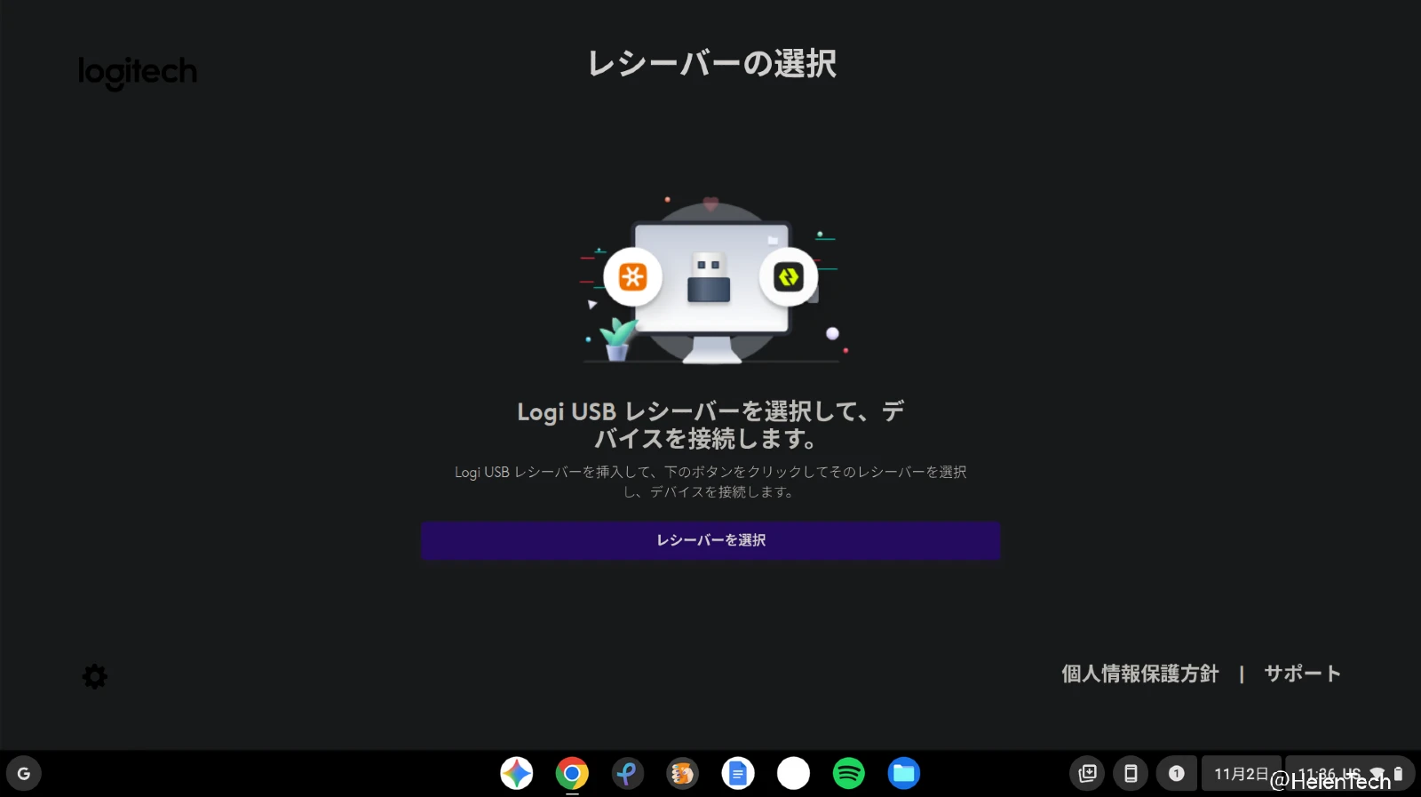Open the blue P app on the shelf
This screenshot has width=1421, height=797.
[627, 773]
